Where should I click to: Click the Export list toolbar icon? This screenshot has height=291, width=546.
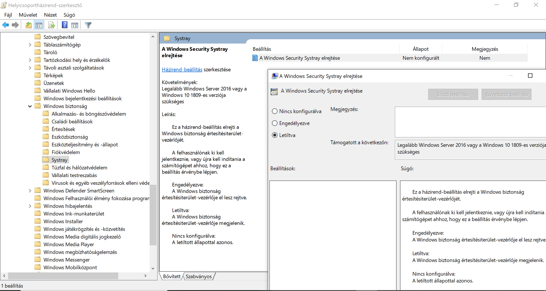point(51,25)
